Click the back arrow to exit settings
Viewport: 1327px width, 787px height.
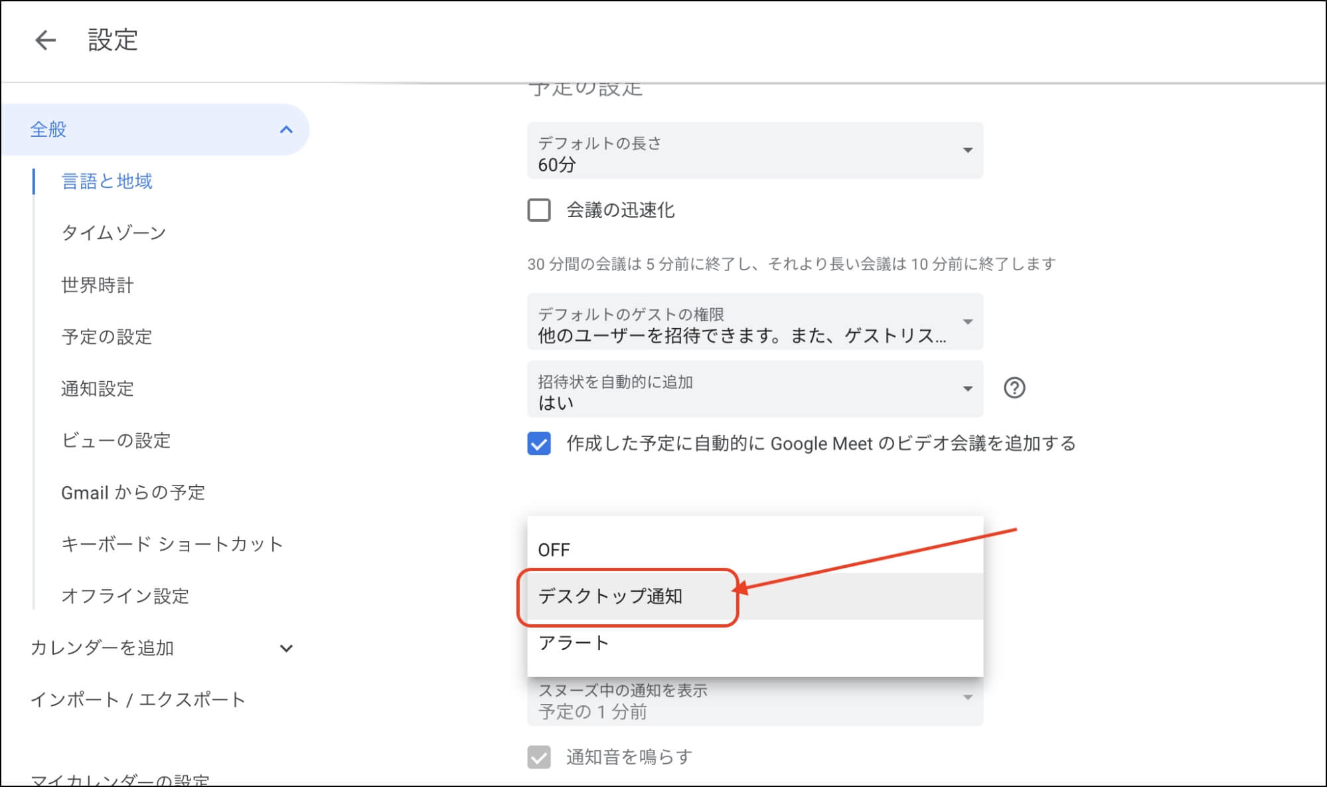[x=44, y=41]
